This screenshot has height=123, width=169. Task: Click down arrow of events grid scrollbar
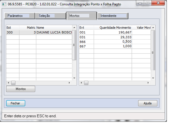(153, 78)
